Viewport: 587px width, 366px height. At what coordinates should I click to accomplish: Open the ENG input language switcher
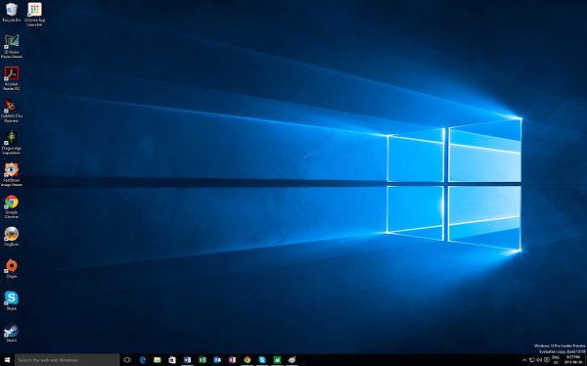(x=556, y=360)
